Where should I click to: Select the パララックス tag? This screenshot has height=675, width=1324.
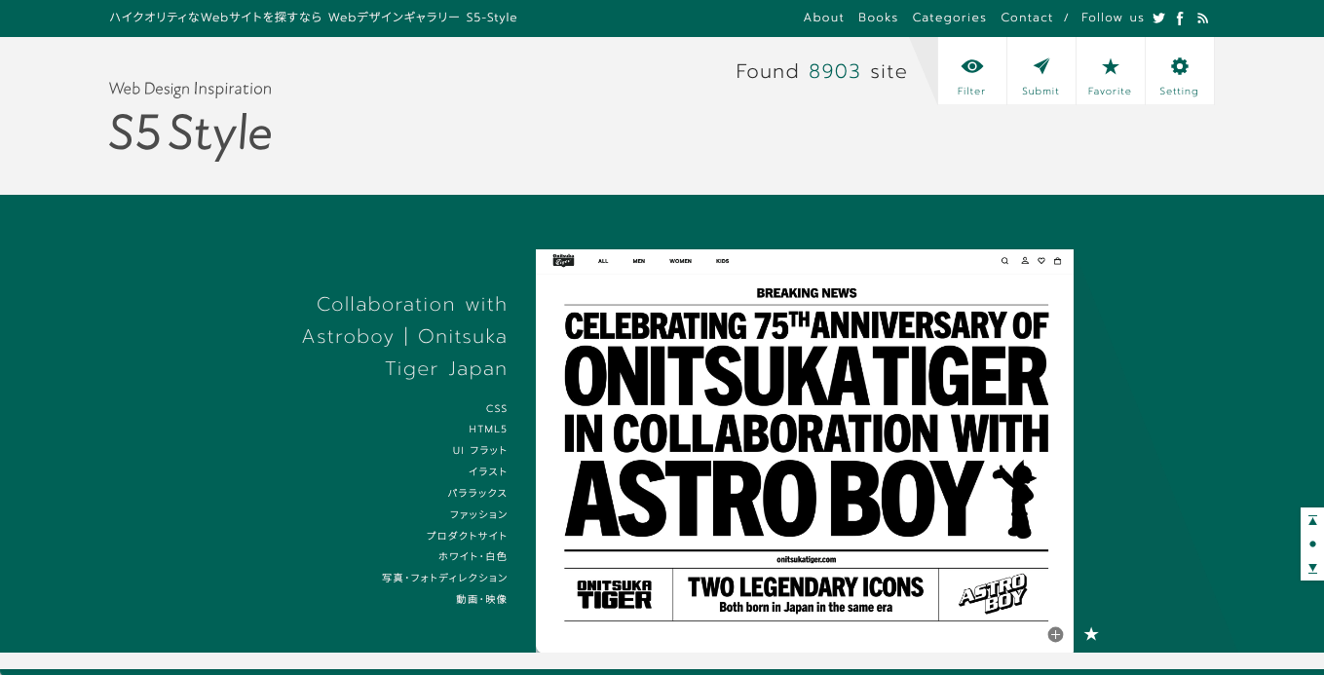click(477, 494)
